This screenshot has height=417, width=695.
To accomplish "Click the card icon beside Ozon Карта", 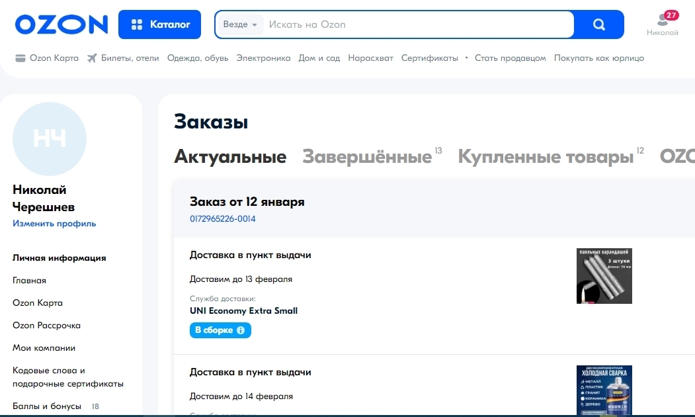I will [20, 58].
